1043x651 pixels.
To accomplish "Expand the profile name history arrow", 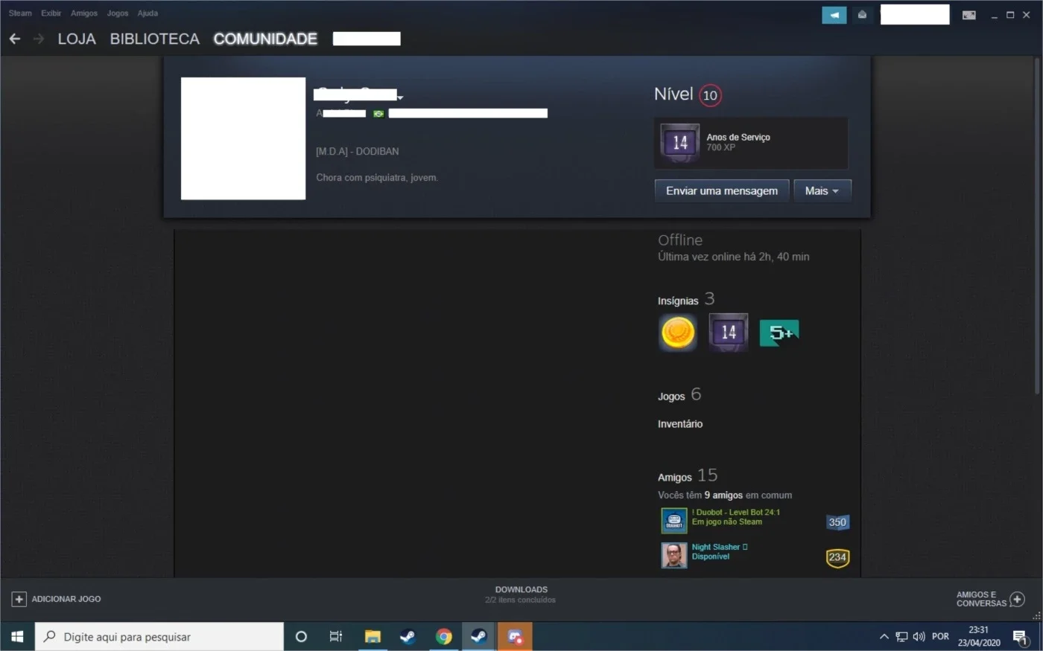I will [x=400, y=97].
